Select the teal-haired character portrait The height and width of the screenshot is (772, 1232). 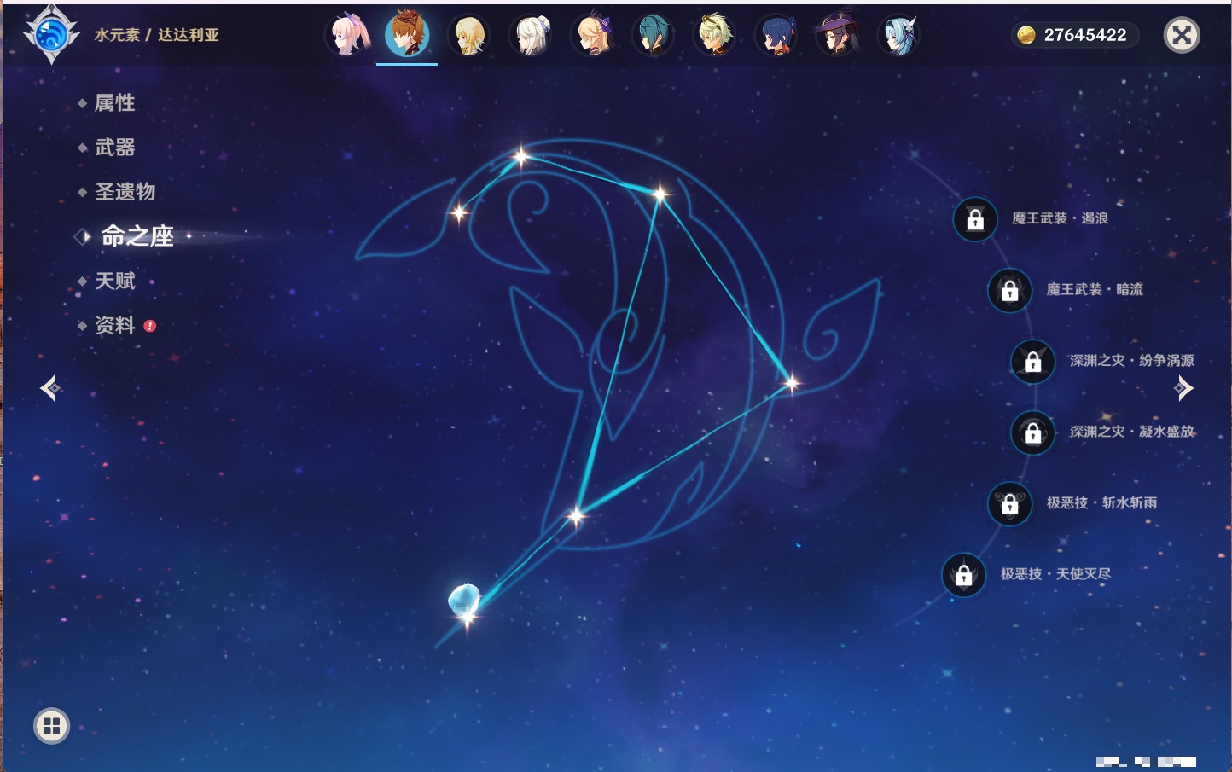[653, 36]
